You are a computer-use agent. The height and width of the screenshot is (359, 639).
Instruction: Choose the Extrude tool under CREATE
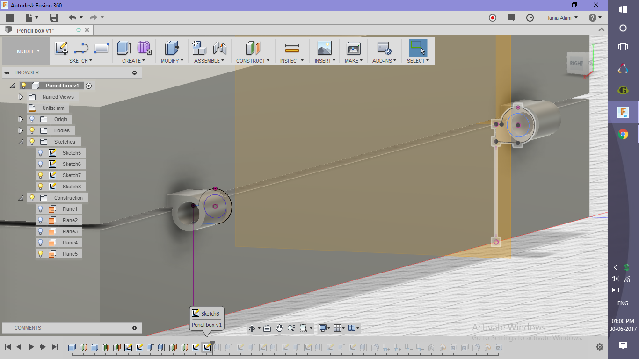pos(124,48)
